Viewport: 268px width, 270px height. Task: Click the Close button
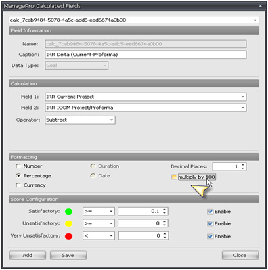(x=240, y=255)
